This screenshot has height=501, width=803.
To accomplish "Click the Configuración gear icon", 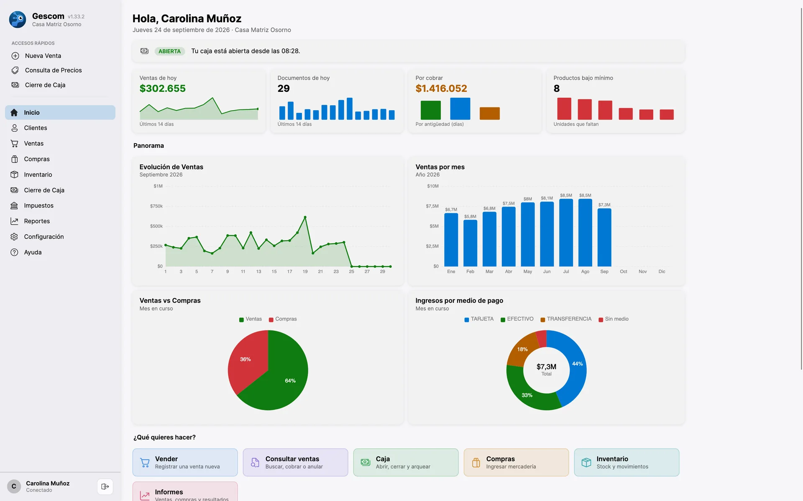I will [x=14, y=237].
